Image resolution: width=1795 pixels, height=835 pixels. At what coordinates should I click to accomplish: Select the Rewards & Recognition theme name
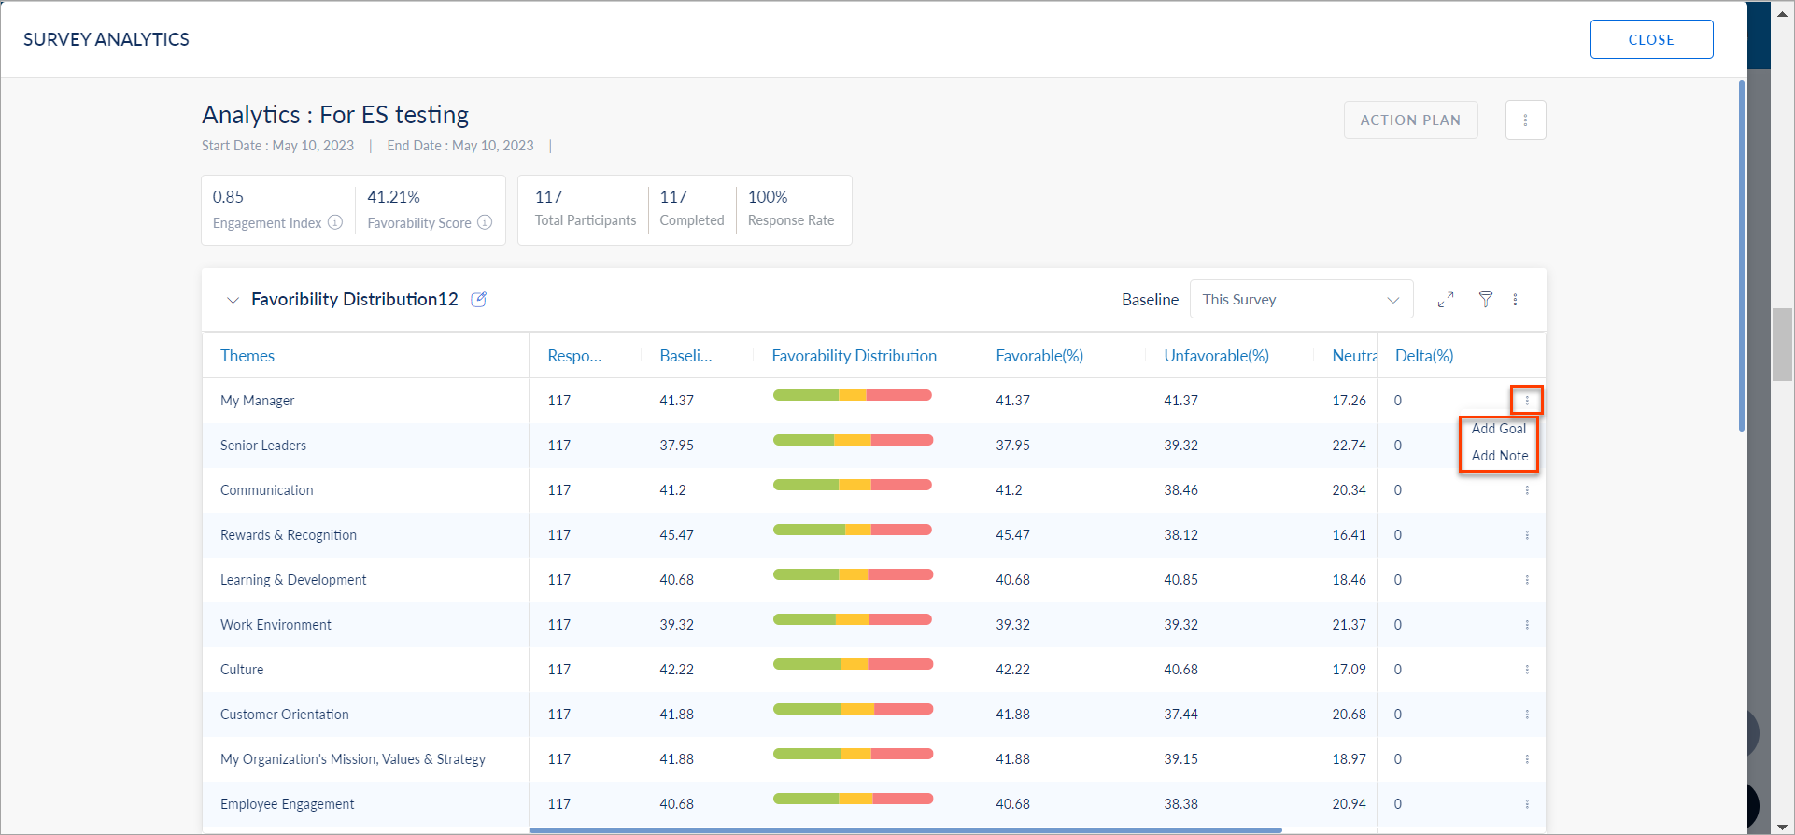click(x=289, y=535)
